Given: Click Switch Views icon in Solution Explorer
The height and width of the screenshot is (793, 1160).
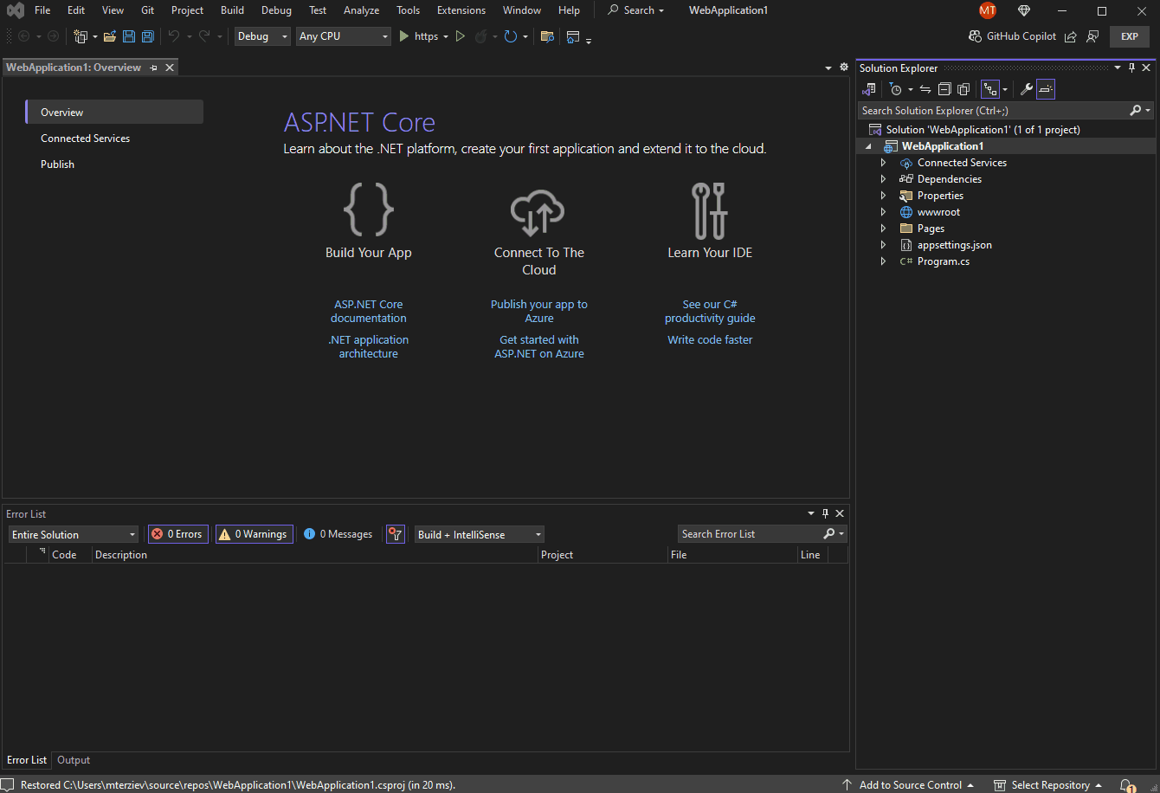Looking at the screenshot, I should tap(869, 89).
